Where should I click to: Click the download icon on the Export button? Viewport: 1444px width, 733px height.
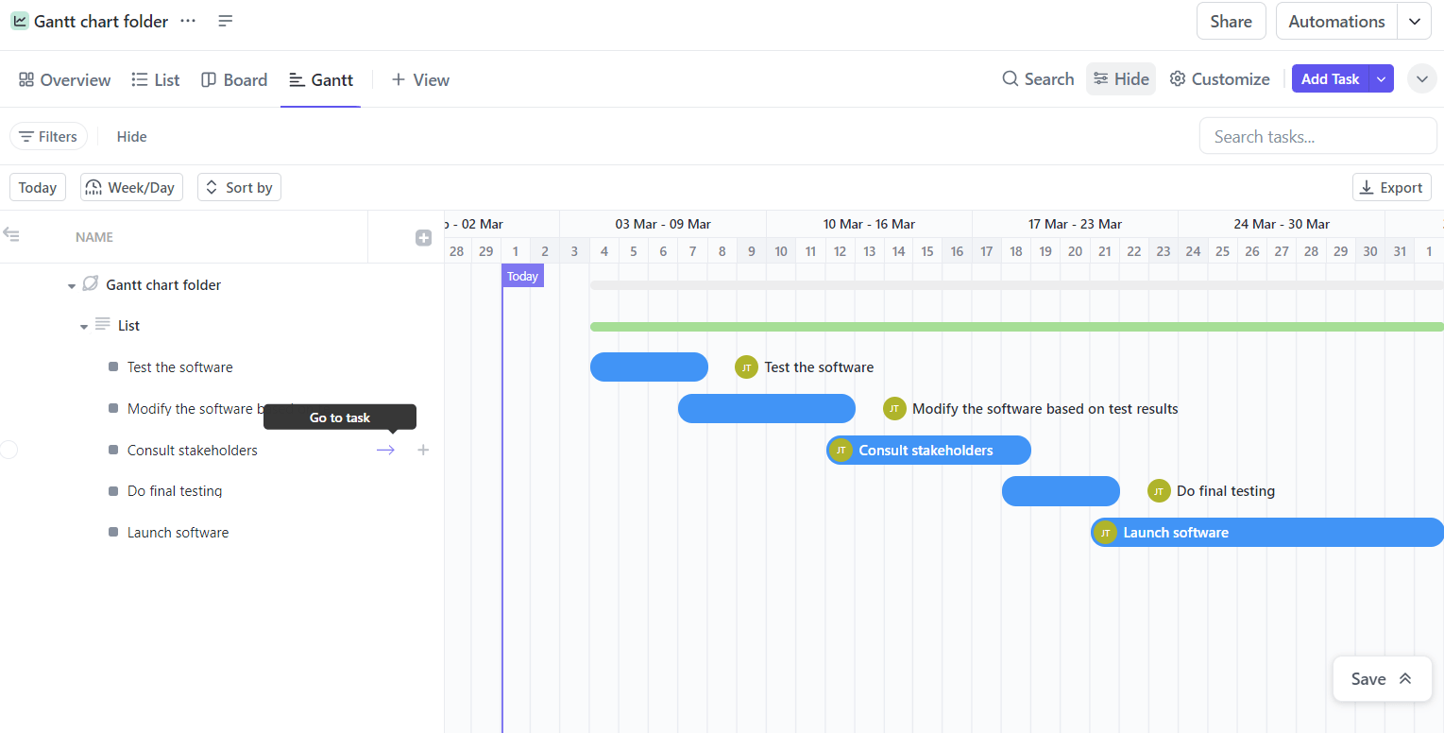point(1366,187)
